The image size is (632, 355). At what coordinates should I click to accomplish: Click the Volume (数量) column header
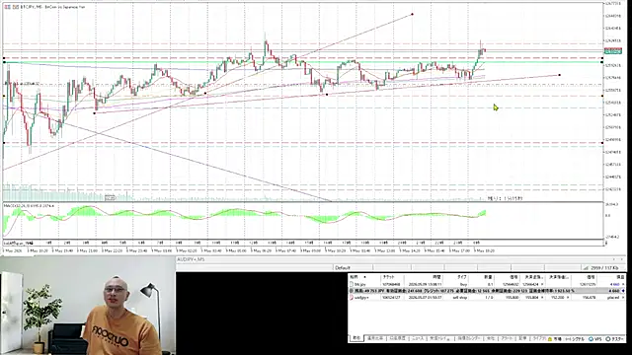point(487,277)
